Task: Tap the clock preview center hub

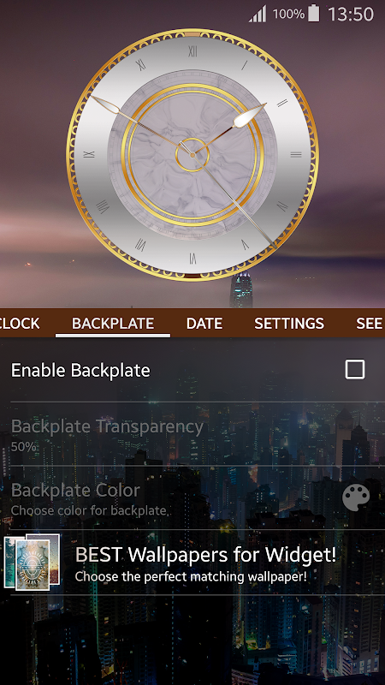Action: pyautogui.click(x=192, y=155)
